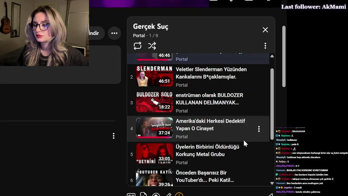Image resolution: width=348 pixels, height=196 pixels.
Task: Open three-dot menu in left lower panel
Action: coord(114,136)
